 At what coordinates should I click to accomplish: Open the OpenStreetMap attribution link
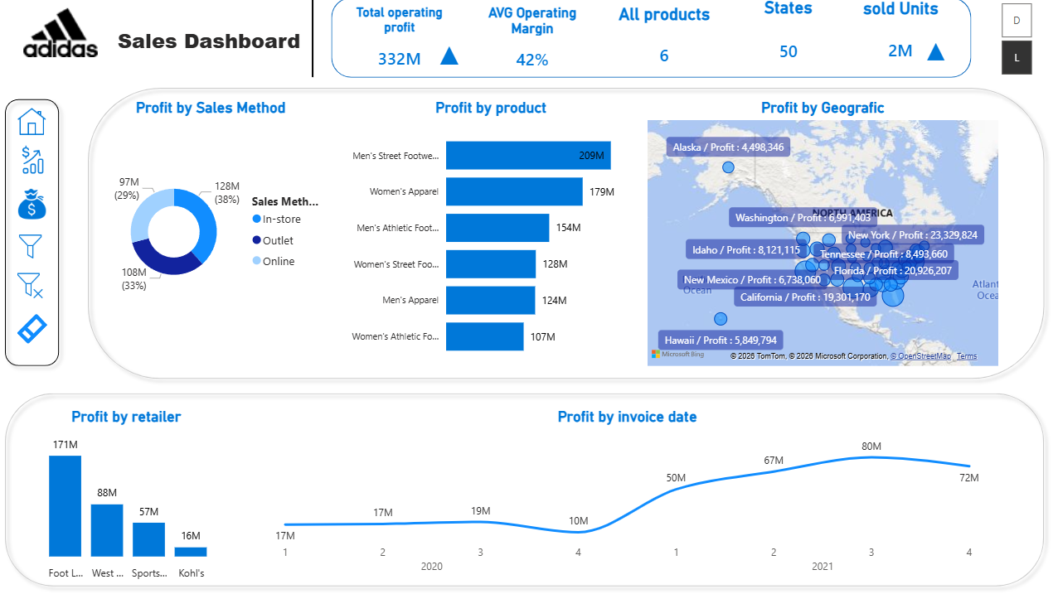click(x=921, y=355)
